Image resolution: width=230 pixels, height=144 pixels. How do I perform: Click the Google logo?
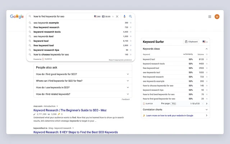pos(17,17)
